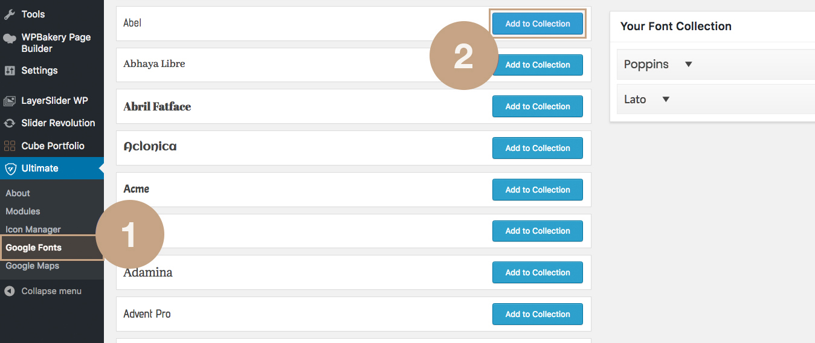Image resolution: width=815 pixels, height=343 pixels.
Task: Click the Settings sliders icon in sidebar
Action: [x=10, y=71]
